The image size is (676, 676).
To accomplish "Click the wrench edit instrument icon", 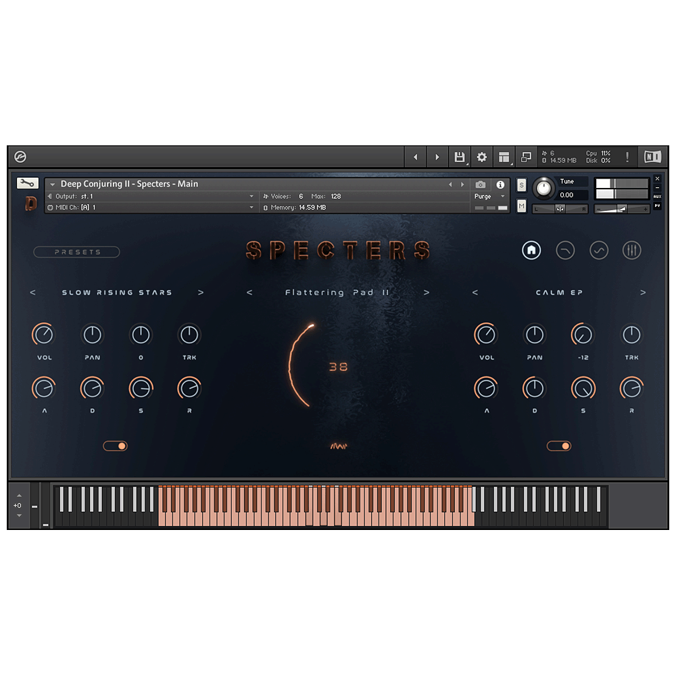I will click(28, 183).
